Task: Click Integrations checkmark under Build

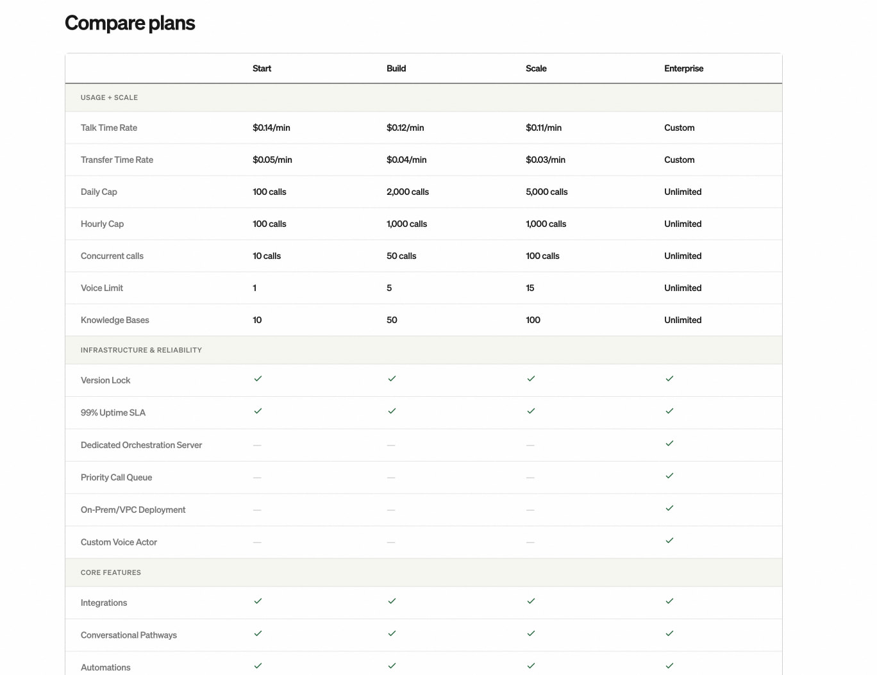Action: click(x=392, y=601)
